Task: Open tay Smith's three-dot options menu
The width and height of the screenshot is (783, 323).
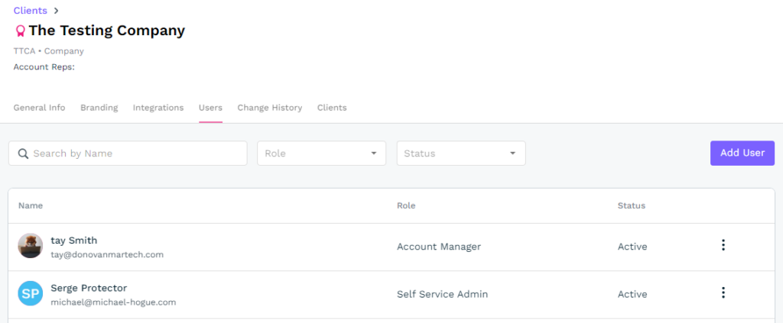Action: pyautogui.click(x=723, y=245)
